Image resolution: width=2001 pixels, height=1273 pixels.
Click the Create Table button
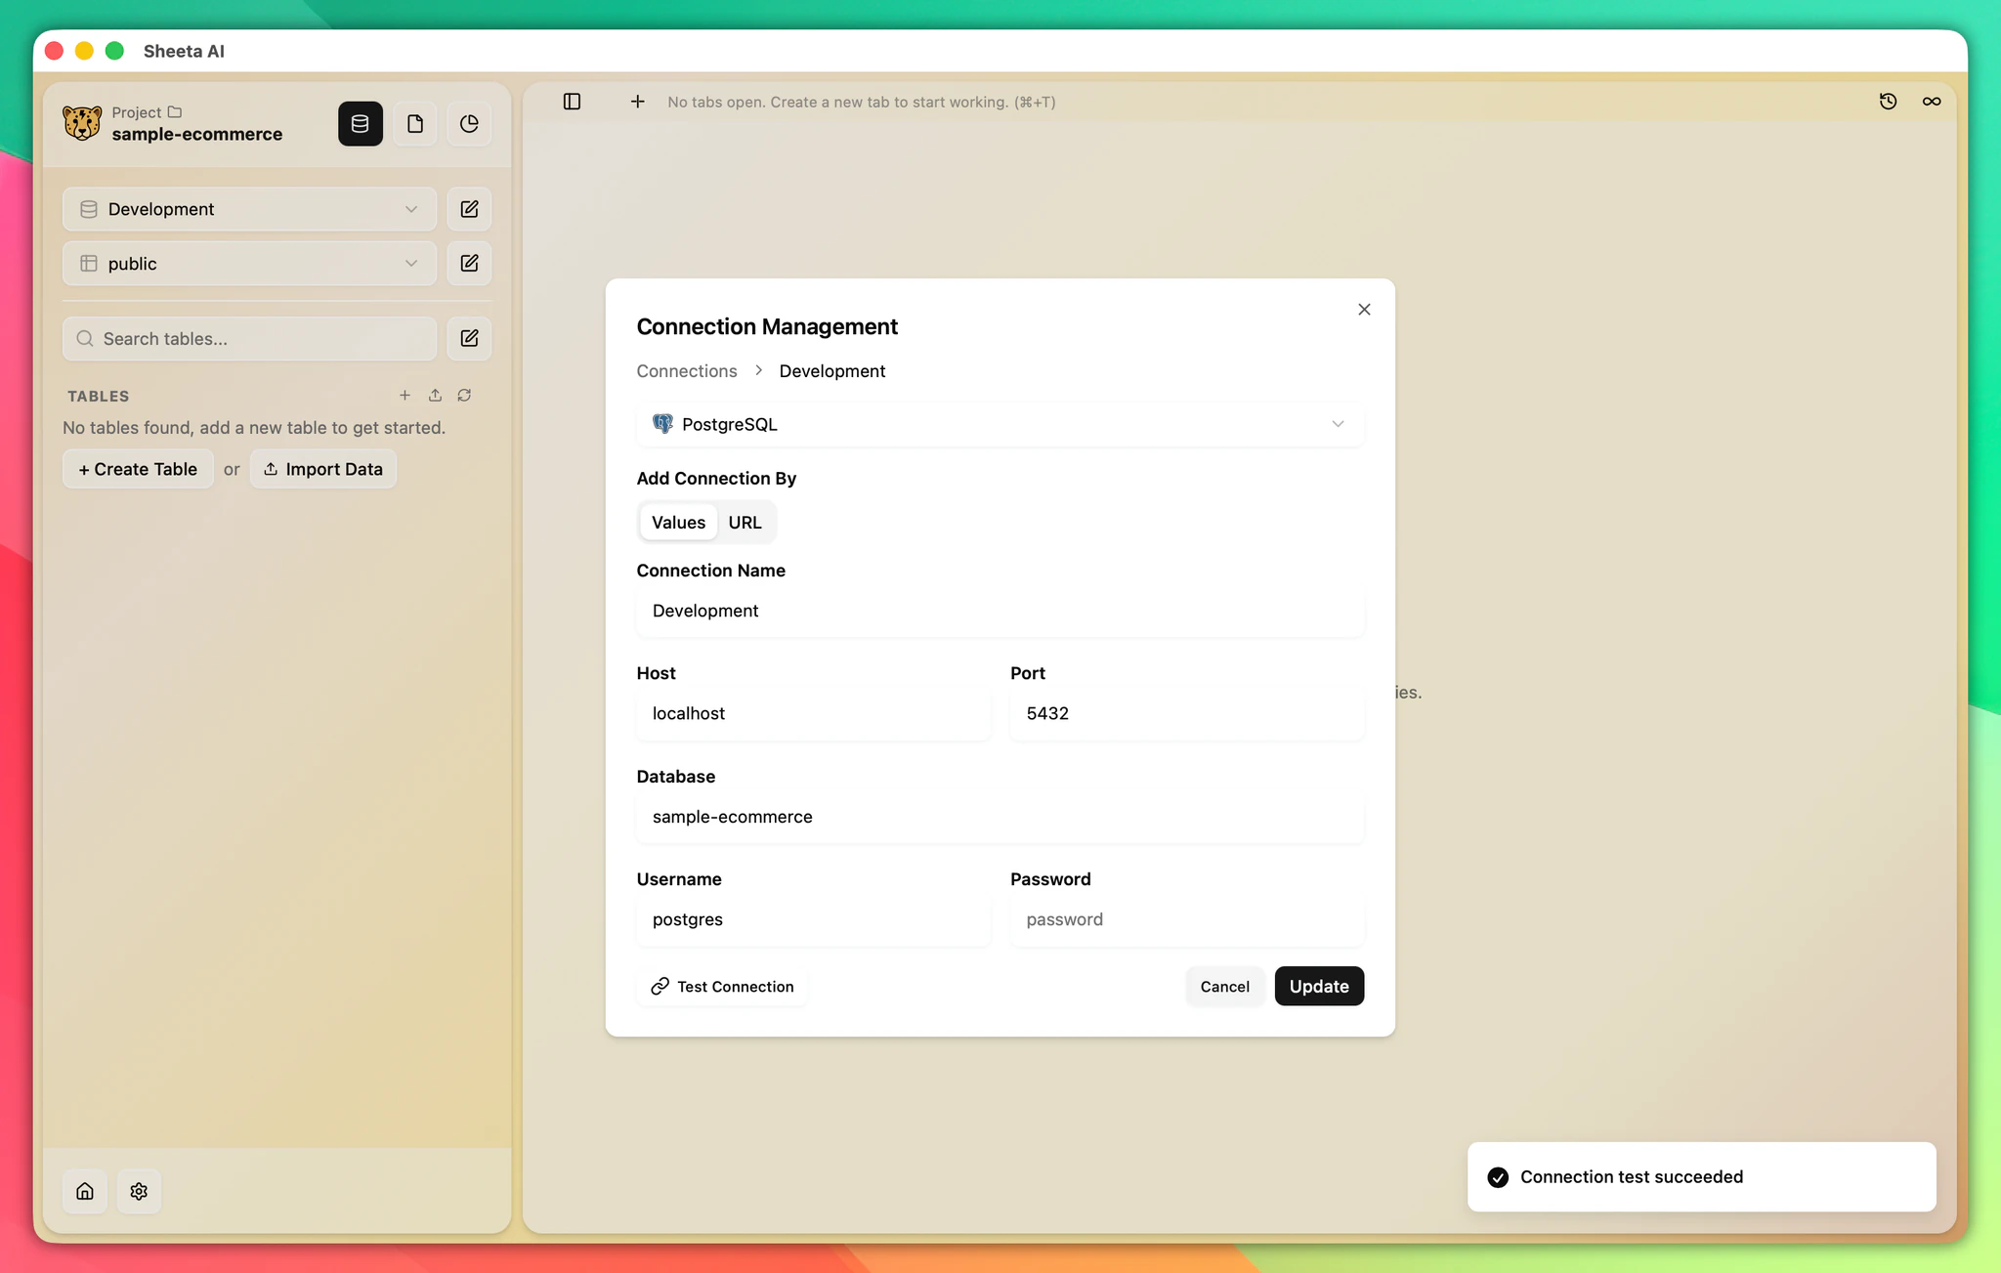click(138, 469)
